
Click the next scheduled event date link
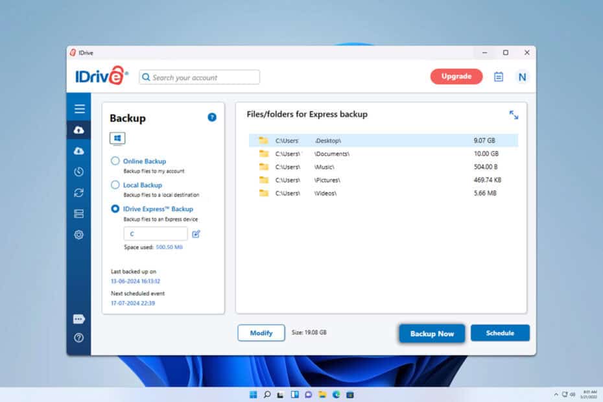click(133, 303)
